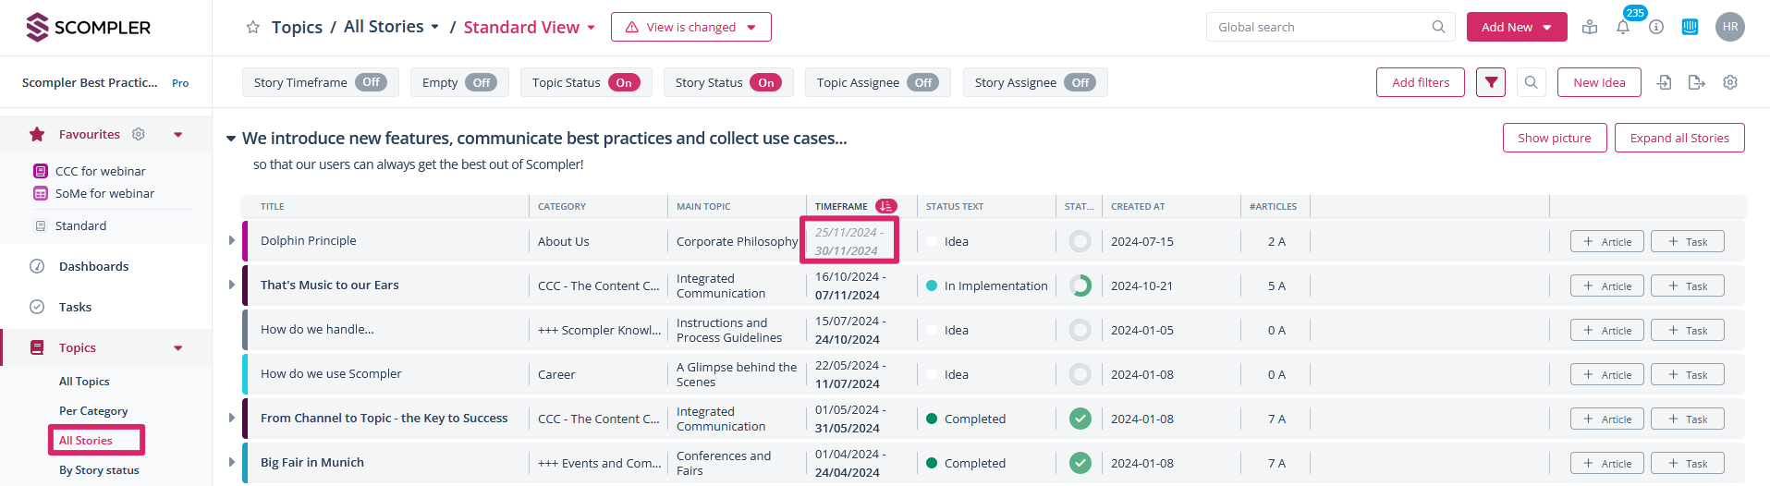Click the Timeframe sort indicator icon

click(x=885, y=206)
